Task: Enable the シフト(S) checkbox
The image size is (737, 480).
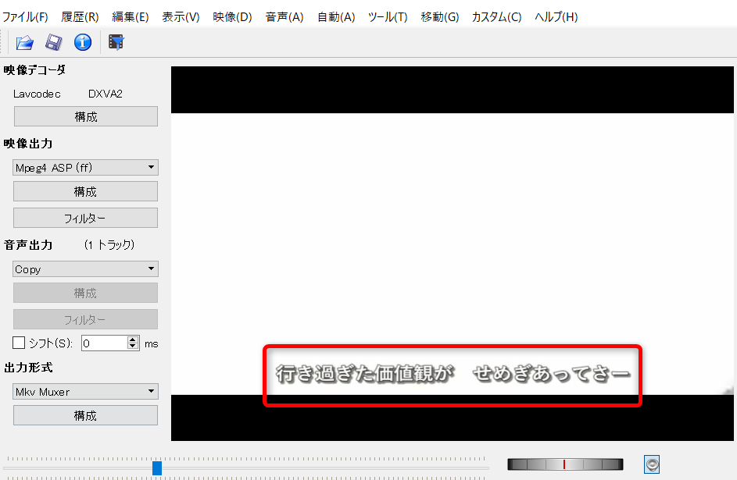Action: 20,343
